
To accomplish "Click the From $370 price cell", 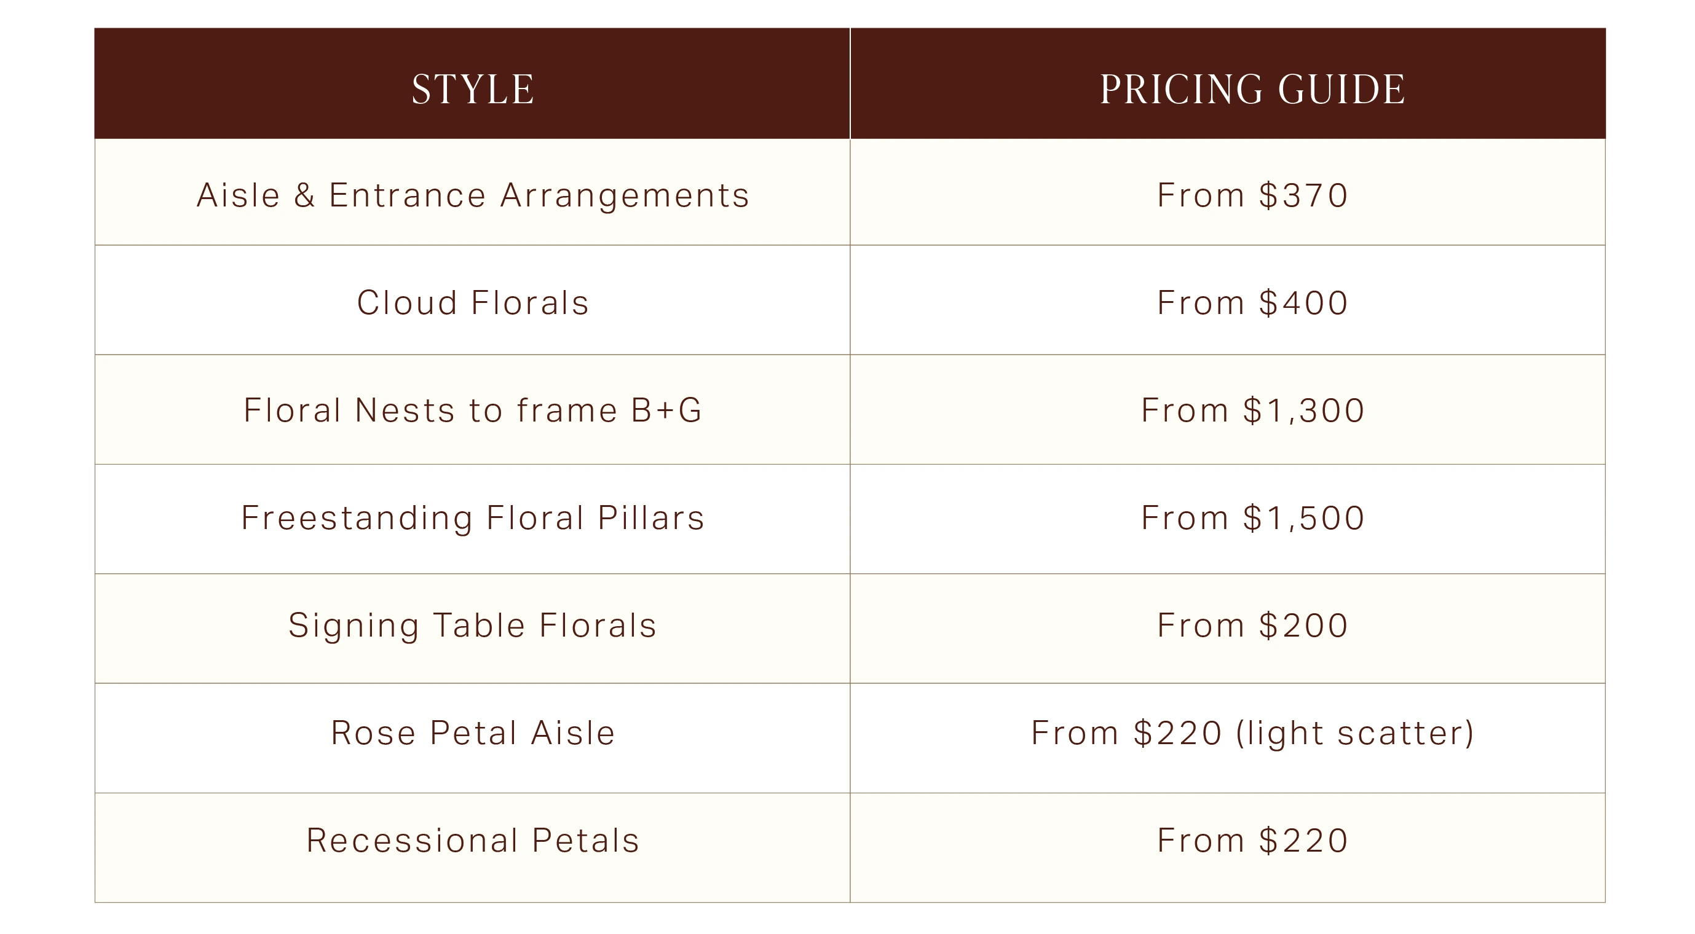I will point(1252,195).
